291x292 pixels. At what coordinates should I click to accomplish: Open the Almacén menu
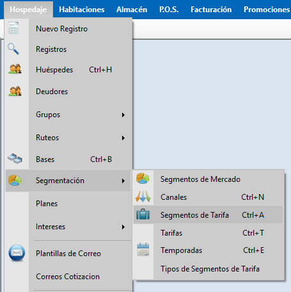tap(132, 10)
